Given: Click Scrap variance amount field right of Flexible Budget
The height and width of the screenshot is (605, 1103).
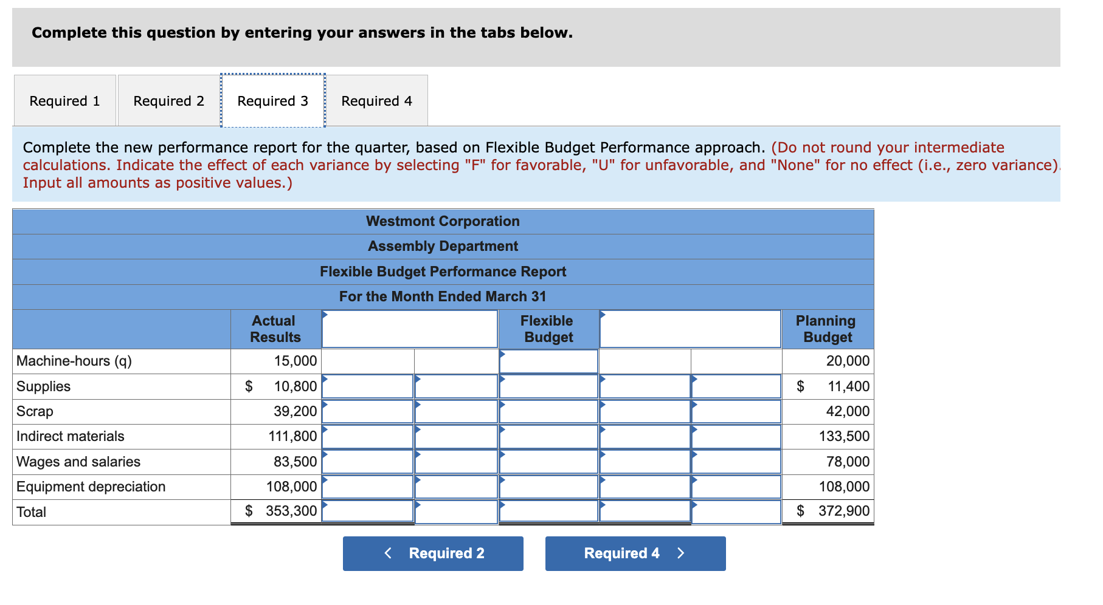Looking at the screenshot, I should [x=645, y=411].
